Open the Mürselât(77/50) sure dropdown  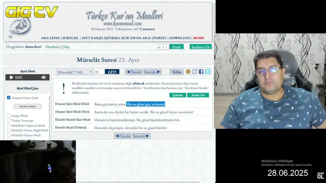click(75, 72)
